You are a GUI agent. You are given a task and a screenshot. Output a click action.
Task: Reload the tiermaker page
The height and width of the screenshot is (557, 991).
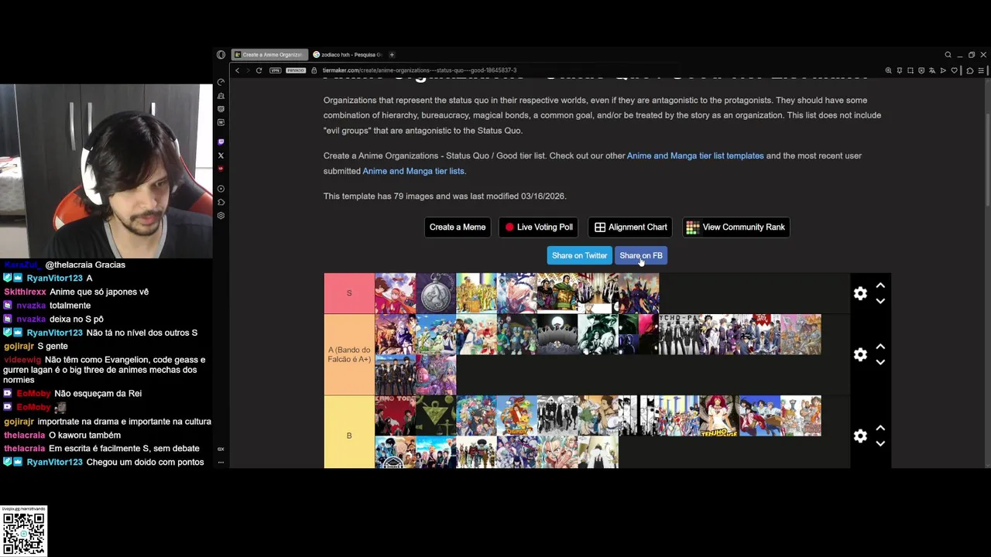click(x=259, y=70)
